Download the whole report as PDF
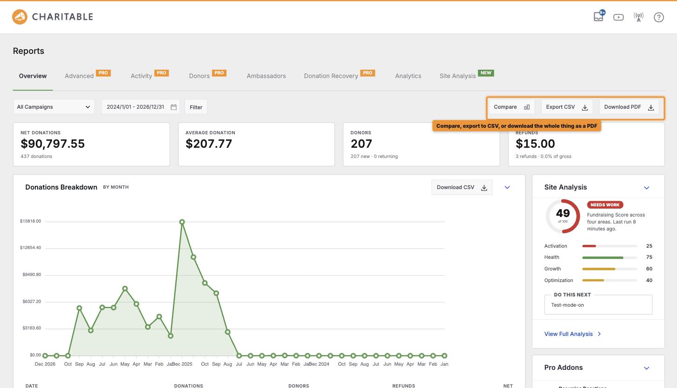Viewport: 677px width, 388px height. coord(629,107)
